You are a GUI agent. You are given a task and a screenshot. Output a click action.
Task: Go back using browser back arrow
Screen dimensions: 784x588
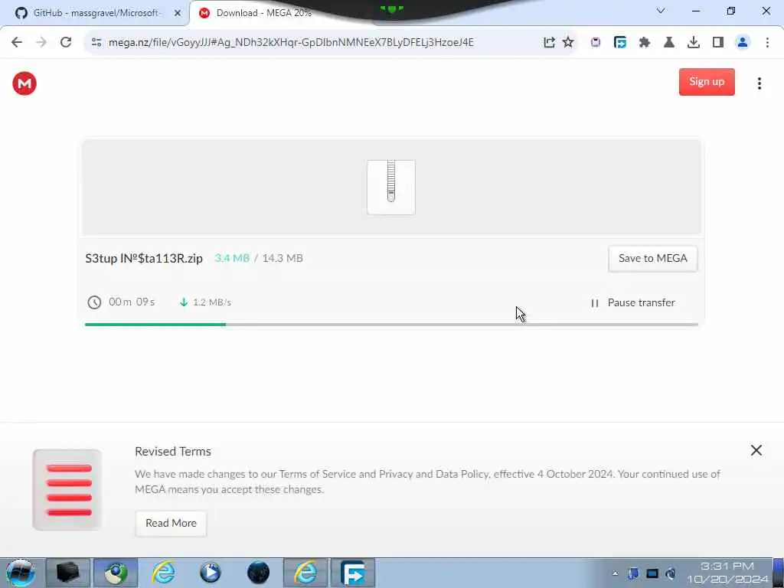(17, 42)
